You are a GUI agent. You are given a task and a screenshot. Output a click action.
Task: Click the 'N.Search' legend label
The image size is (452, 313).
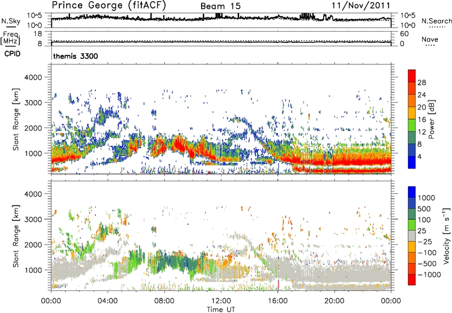pos(436,21)
